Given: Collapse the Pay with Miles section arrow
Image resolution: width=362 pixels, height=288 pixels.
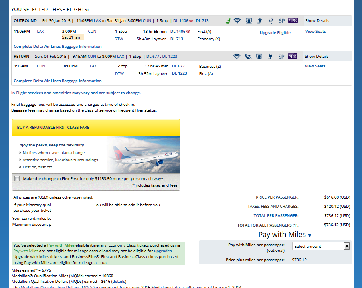Looking at the screenshot, I should coord(309,235).
